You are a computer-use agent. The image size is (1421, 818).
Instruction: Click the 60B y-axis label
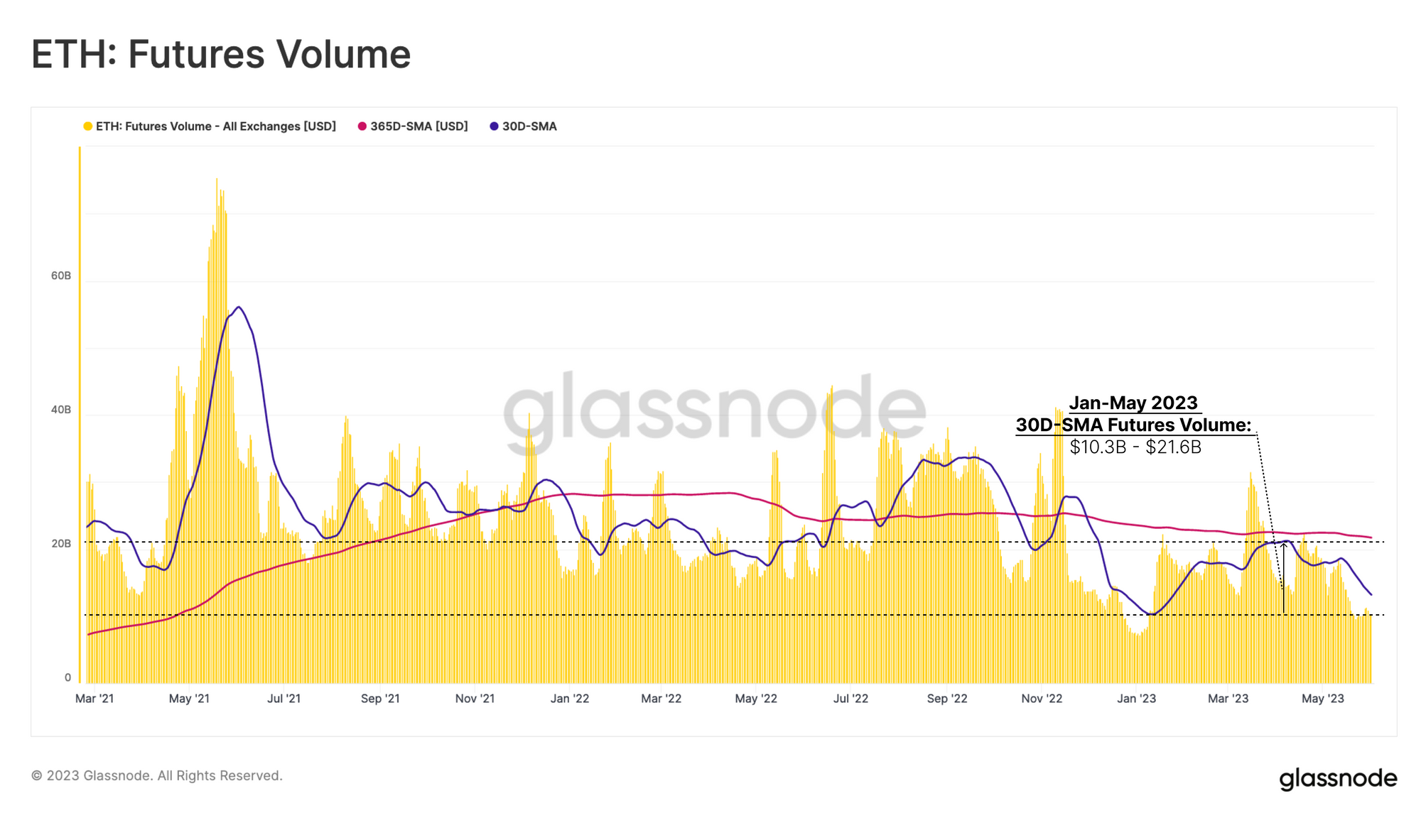tap(61, 276)
